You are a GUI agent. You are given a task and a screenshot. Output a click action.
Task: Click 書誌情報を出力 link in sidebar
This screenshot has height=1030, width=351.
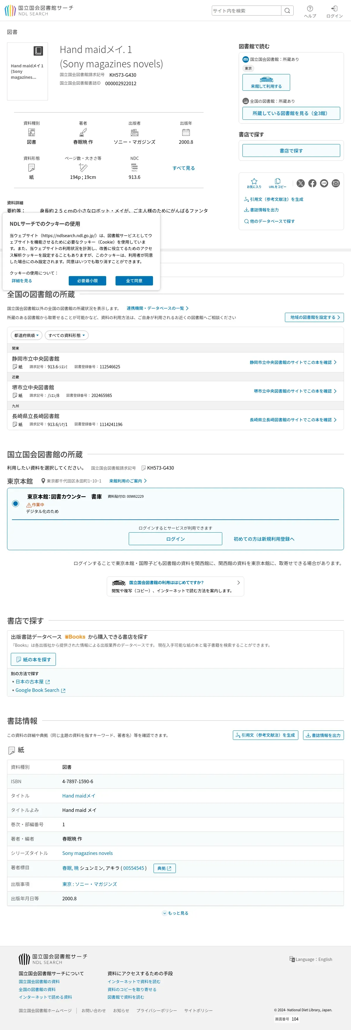[261, 210]
